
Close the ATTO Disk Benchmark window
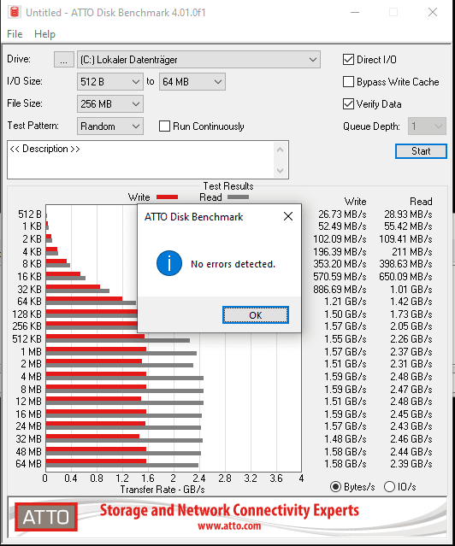point(433,12)
